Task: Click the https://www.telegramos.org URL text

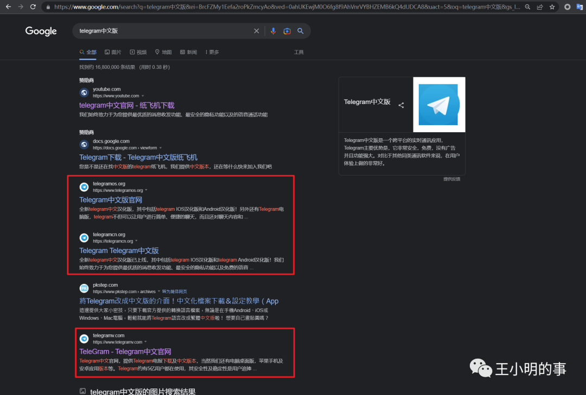Action: [x=118, y=190]
